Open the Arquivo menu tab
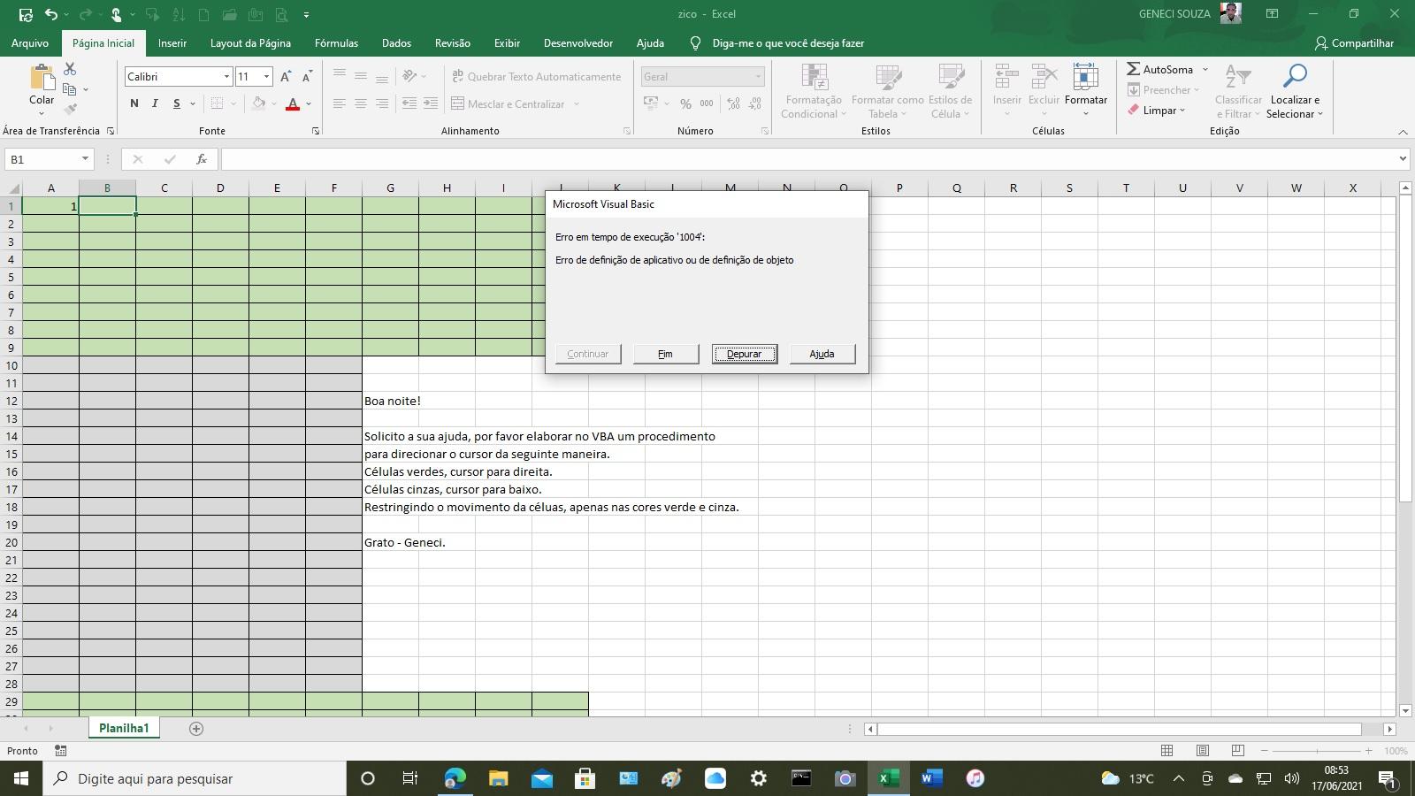1415x796 pixels. coord(30,43)
